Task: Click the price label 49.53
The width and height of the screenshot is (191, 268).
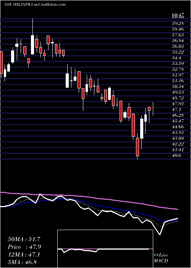Action: pos(178,92)
